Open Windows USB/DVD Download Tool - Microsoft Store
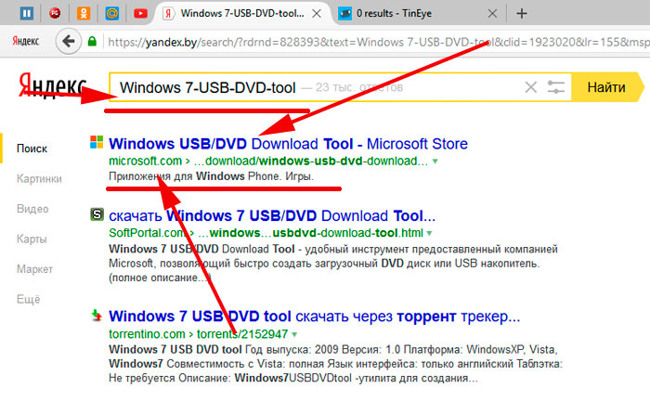 point(288,144)
